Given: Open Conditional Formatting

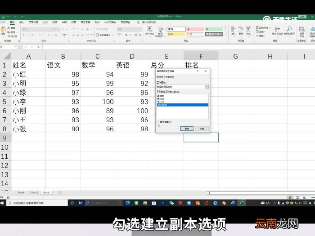Looking at the screenshot, I should pos(150,31).
